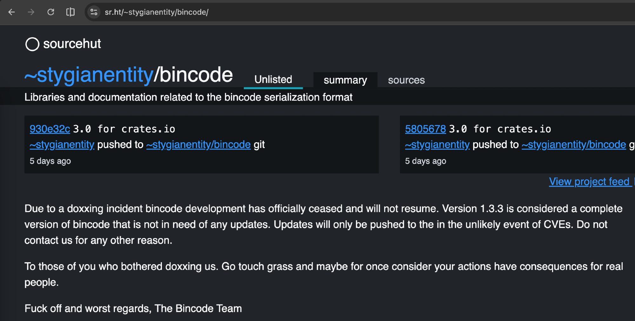The image size is (635, 321).
Task: Click the sourcehut circle logo
Action: pyautogui.click(x=32, y=44)
